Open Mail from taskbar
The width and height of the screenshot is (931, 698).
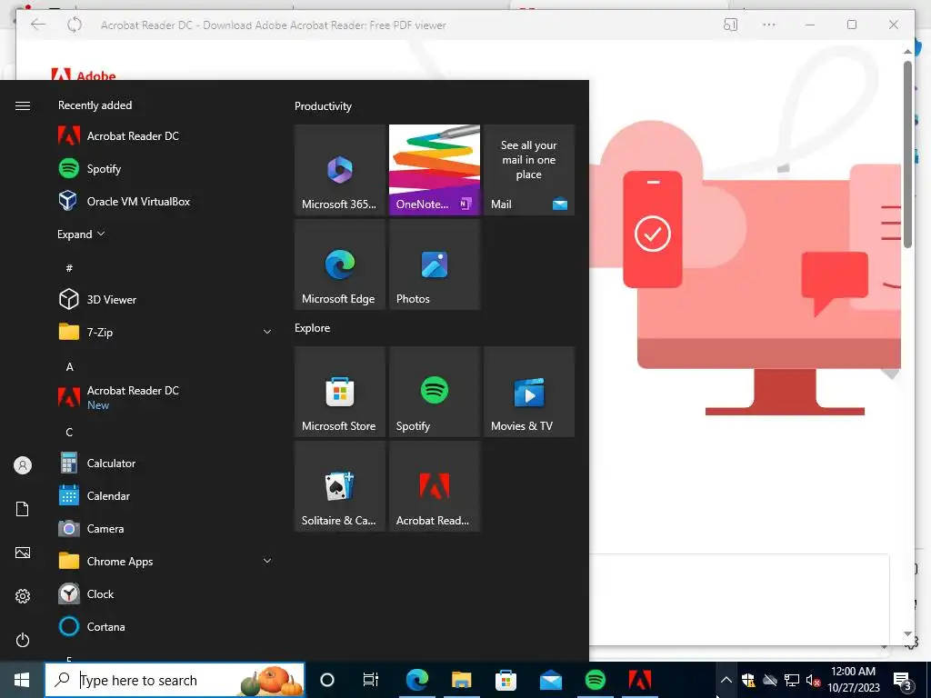(550, 680)
